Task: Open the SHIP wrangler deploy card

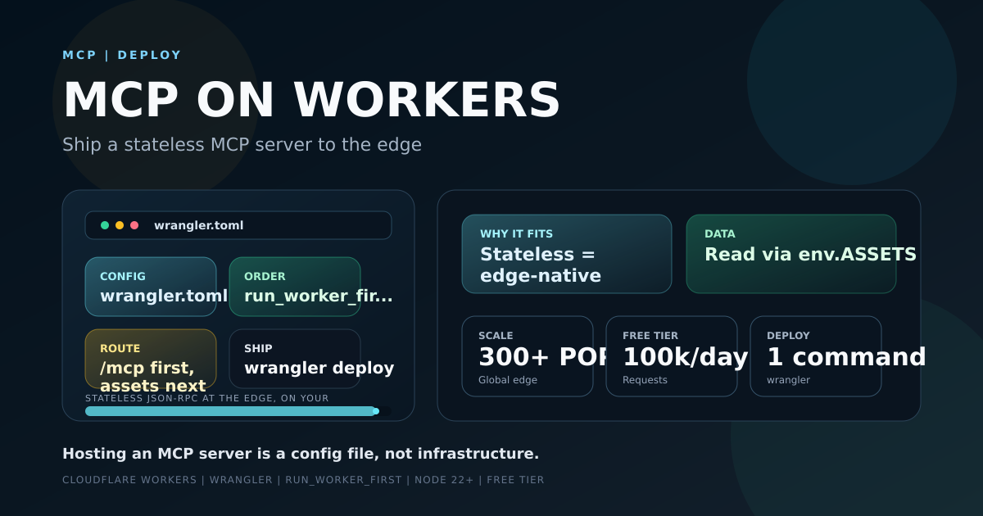Action: click(295, 359)
